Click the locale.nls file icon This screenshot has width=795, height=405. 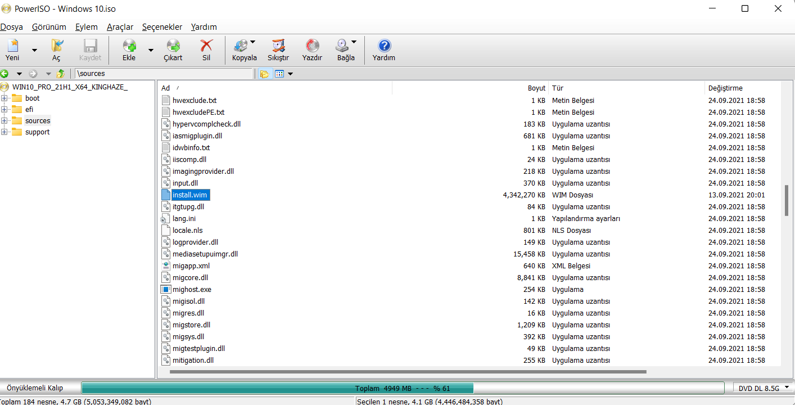[x=165, y=230]
